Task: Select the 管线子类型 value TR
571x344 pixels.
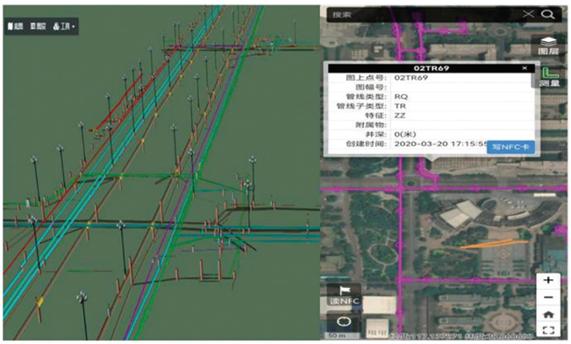Action: (400, 106)
